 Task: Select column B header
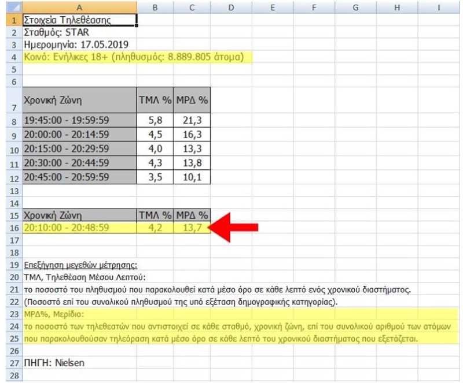click(x=155, y=8)
